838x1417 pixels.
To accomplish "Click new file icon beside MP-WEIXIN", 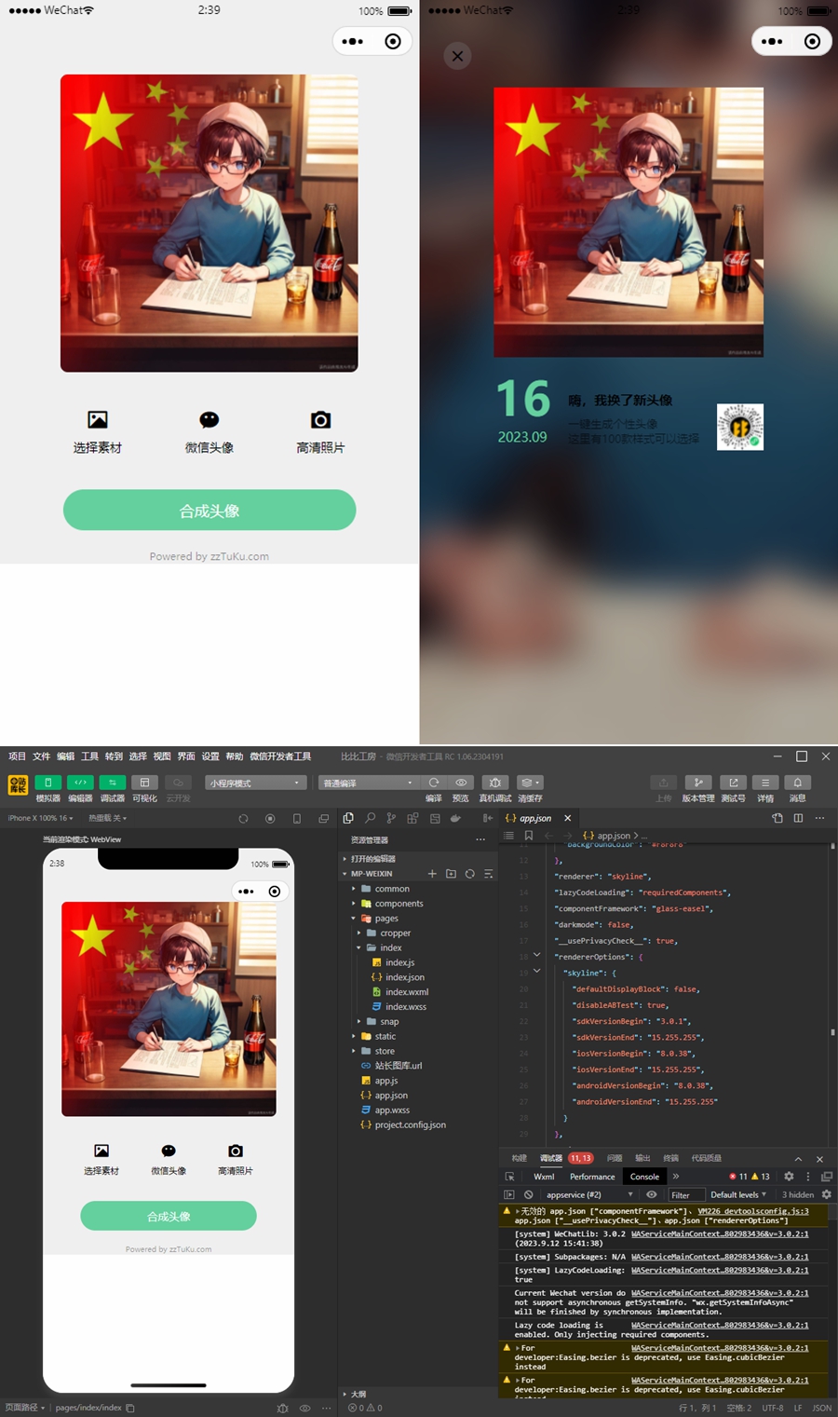I will 432,874.
